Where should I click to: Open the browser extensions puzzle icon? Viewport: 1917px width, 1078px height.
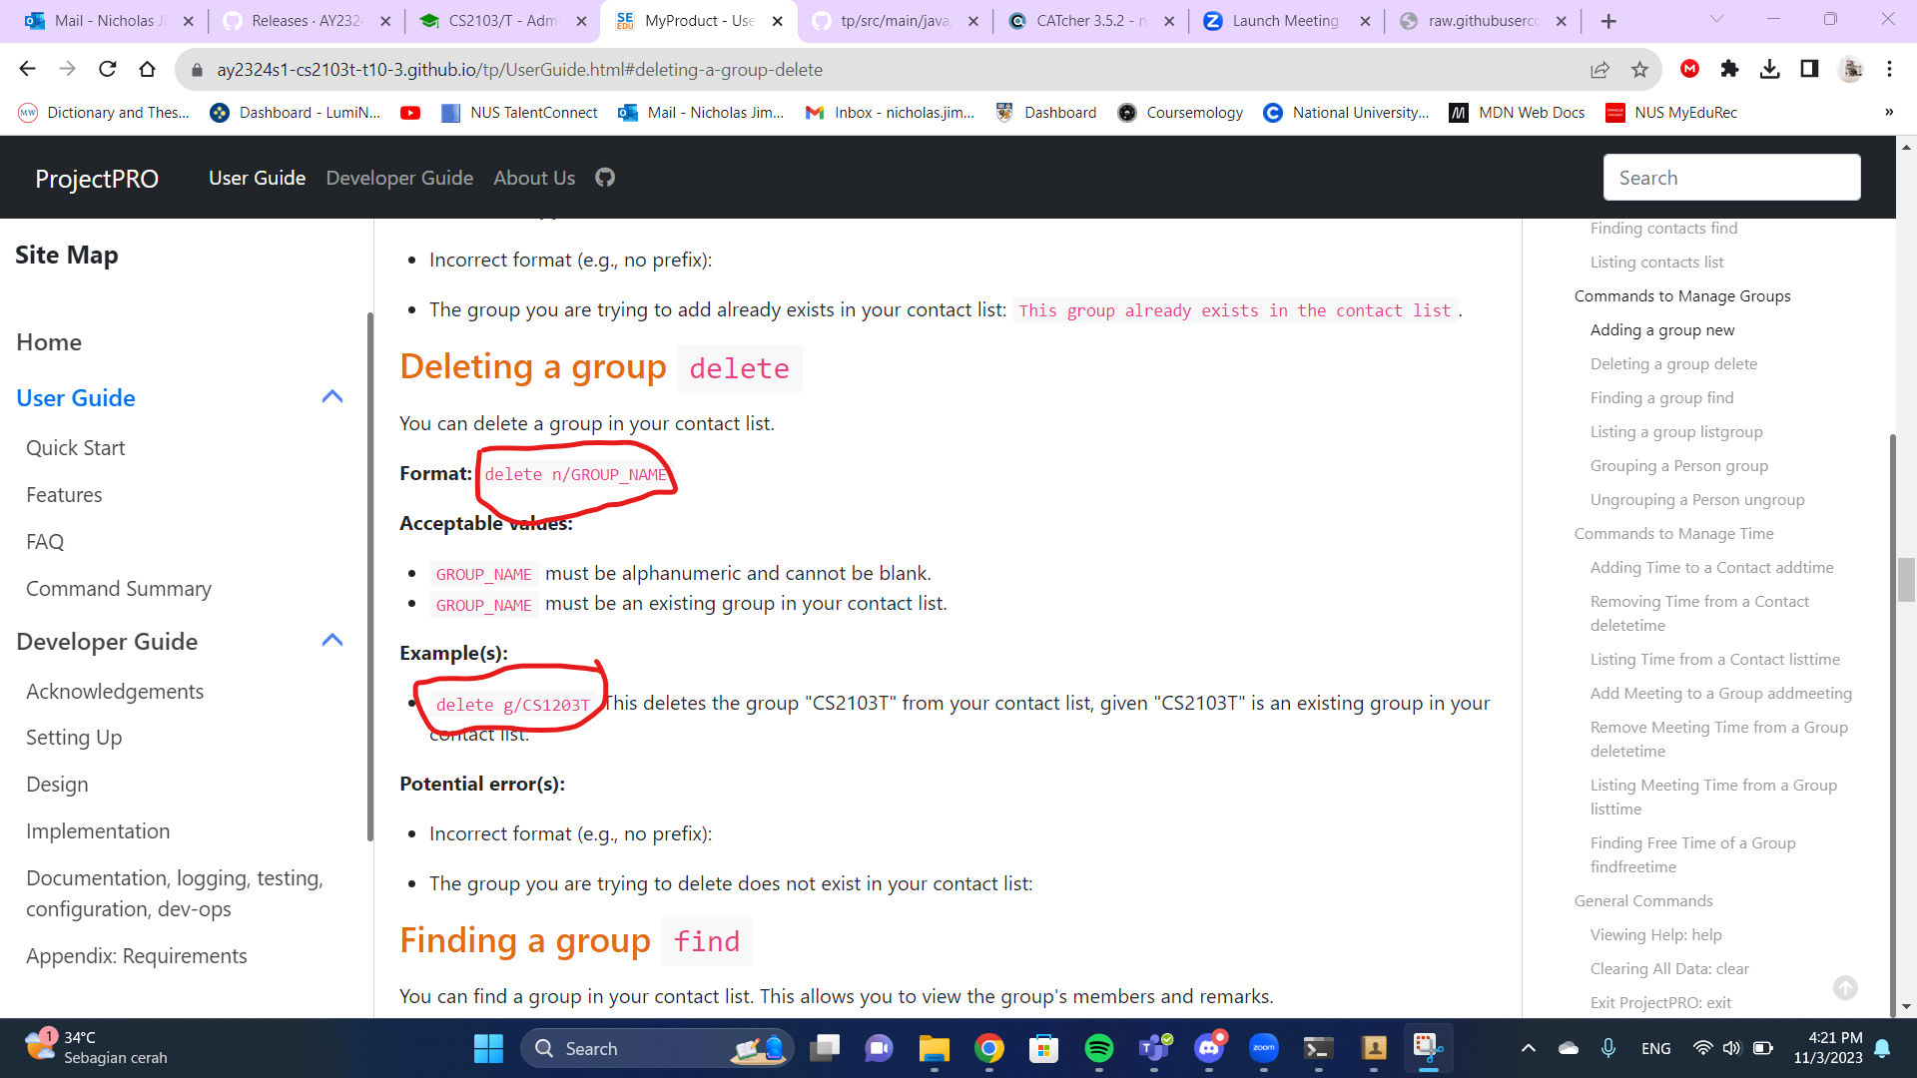1729,69
